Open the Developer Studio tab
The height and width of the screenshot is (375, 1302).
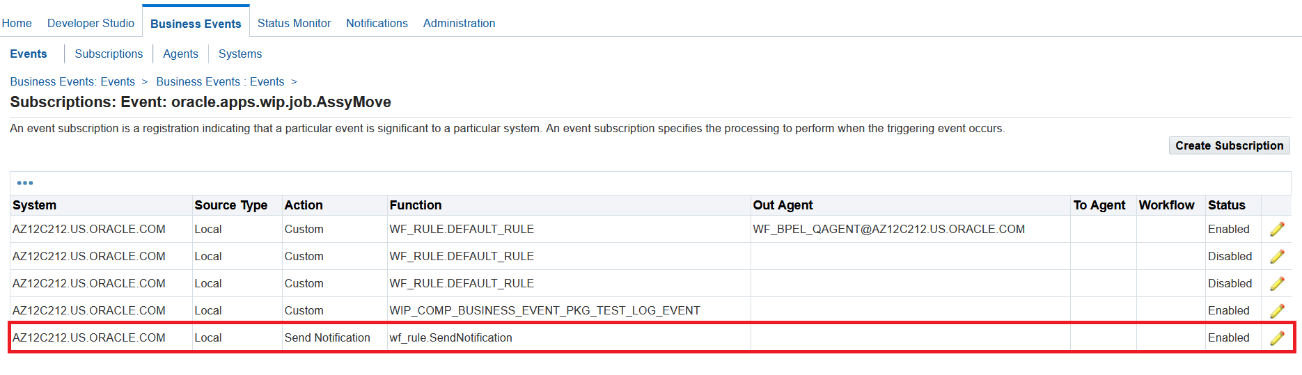tap(91, 23)
